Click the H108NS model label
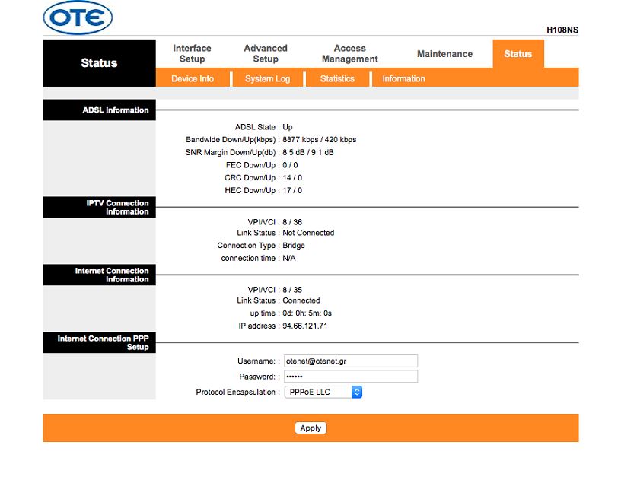Viewport: 637px width, 480px height. [x=562, y=30]
